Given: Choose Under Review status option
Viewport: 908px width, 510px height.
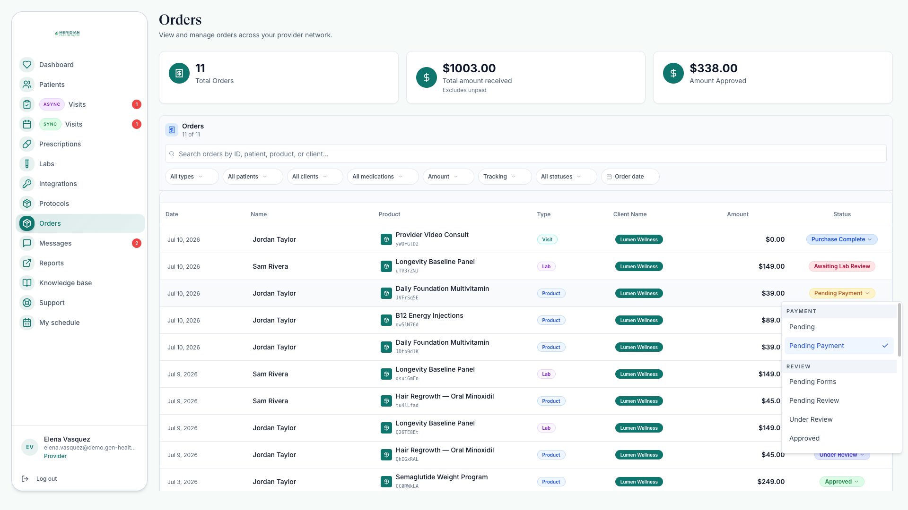Looking at the screenshot, I should 839,419.
